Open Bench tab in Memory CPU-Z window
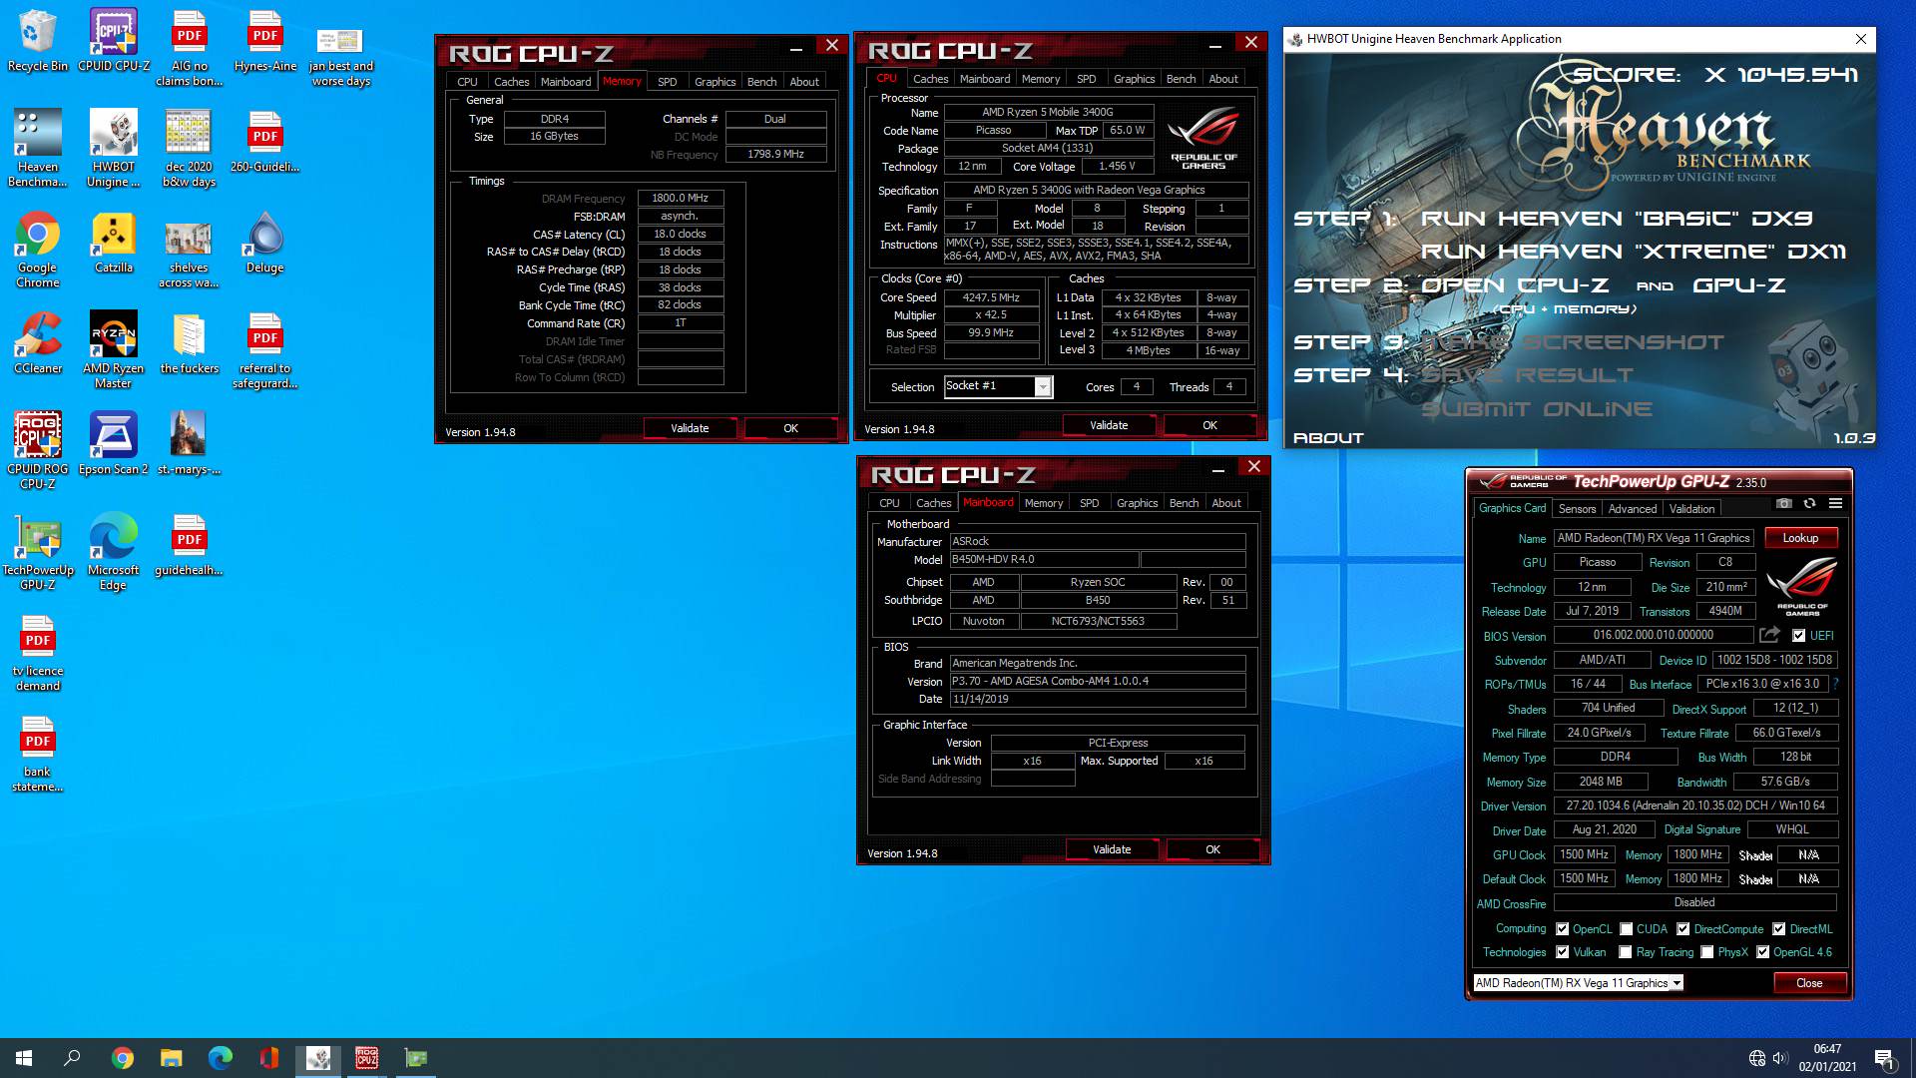This screenshot has height=1078, width=1916. 761,82
